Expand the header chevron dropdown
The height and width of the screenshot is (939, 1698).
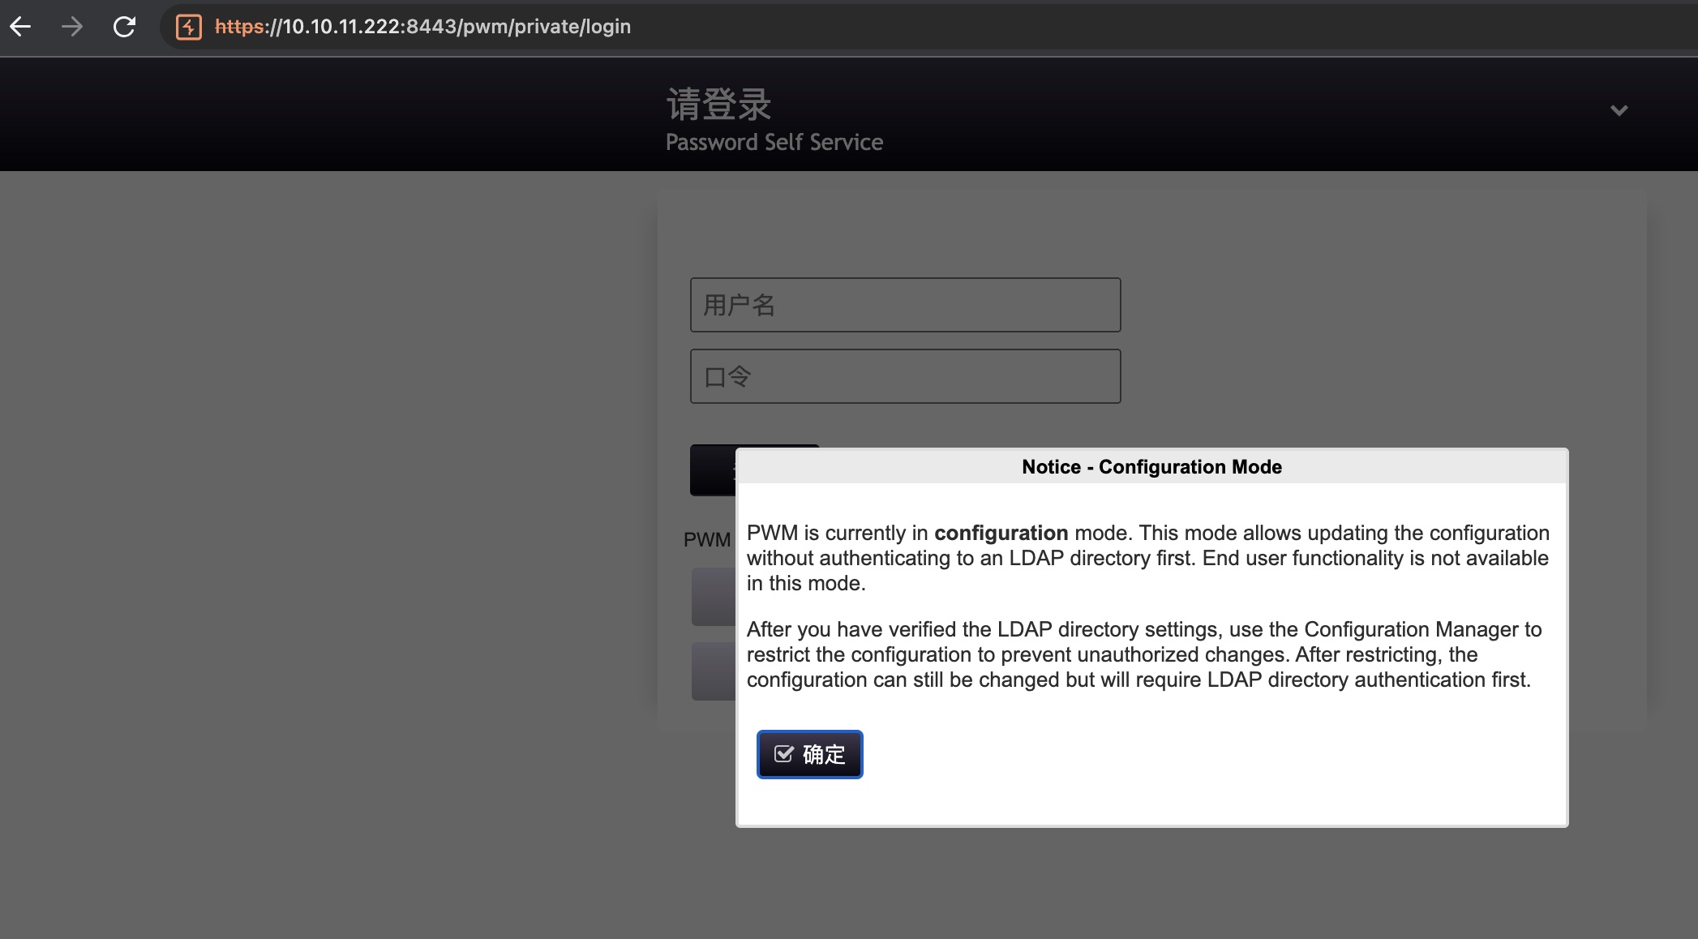[x=1619, y=110]
